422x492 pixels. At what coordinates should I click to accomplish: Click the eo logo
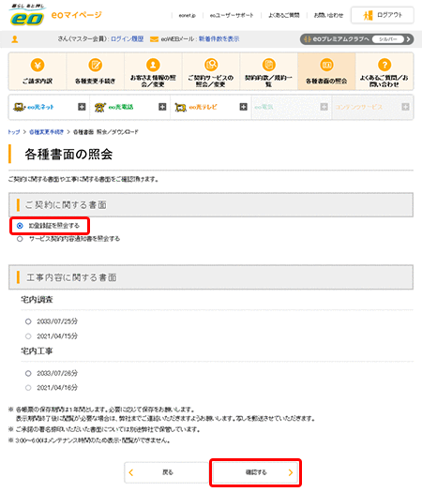pyautogui.click(x=27, y=15)
